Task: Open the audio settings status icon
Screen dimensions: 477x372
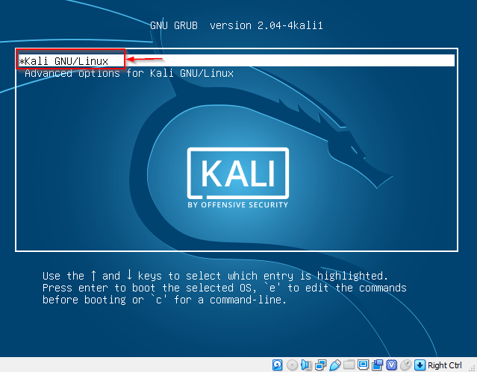Action: [306, 365]
